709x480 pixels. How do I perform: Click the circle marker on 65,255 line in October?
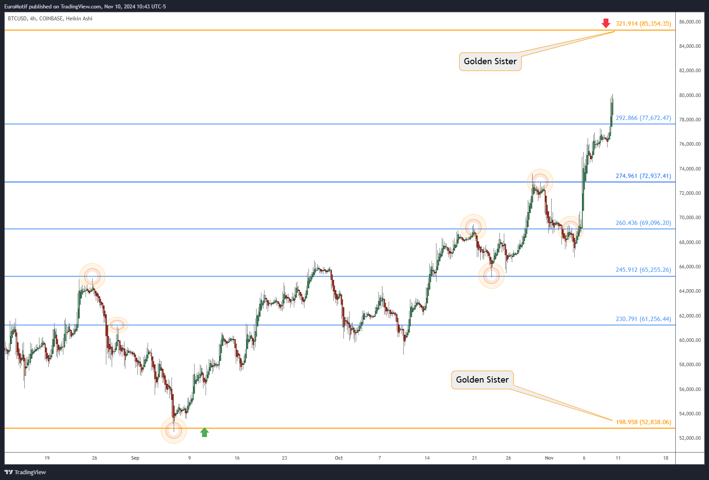(x=491, y=275)
